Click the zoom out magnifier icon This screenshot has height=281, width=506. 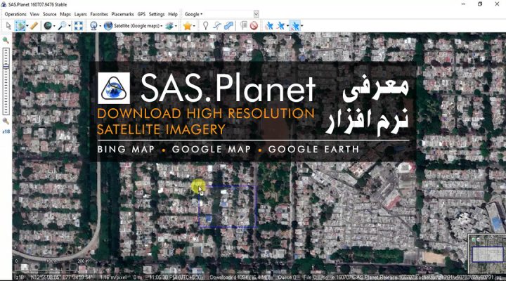(x=6, y=122)
